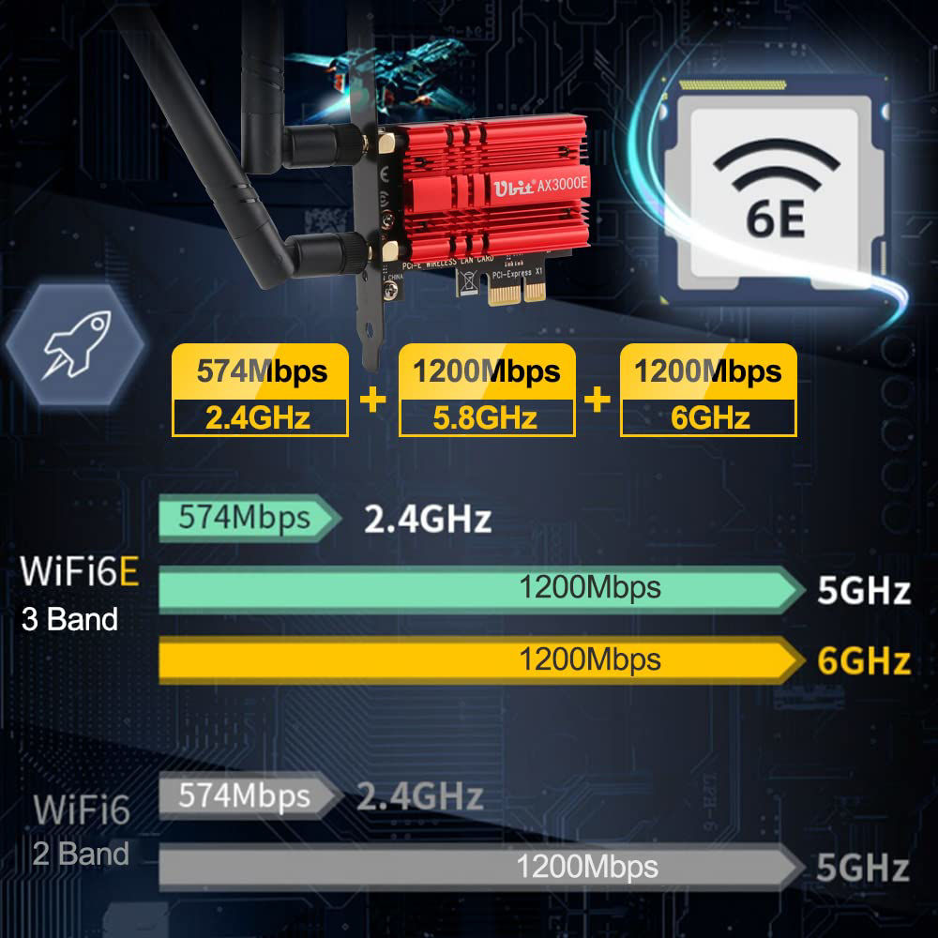Click the white 2.4GHz label beside green bar
Screen dimensions: 938x938
(x=428, y=519)
